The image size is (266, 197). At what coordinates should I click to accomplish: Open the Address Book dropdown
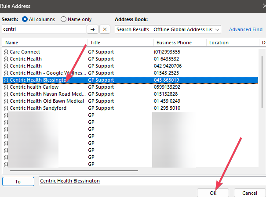click(x=219, y=29)
